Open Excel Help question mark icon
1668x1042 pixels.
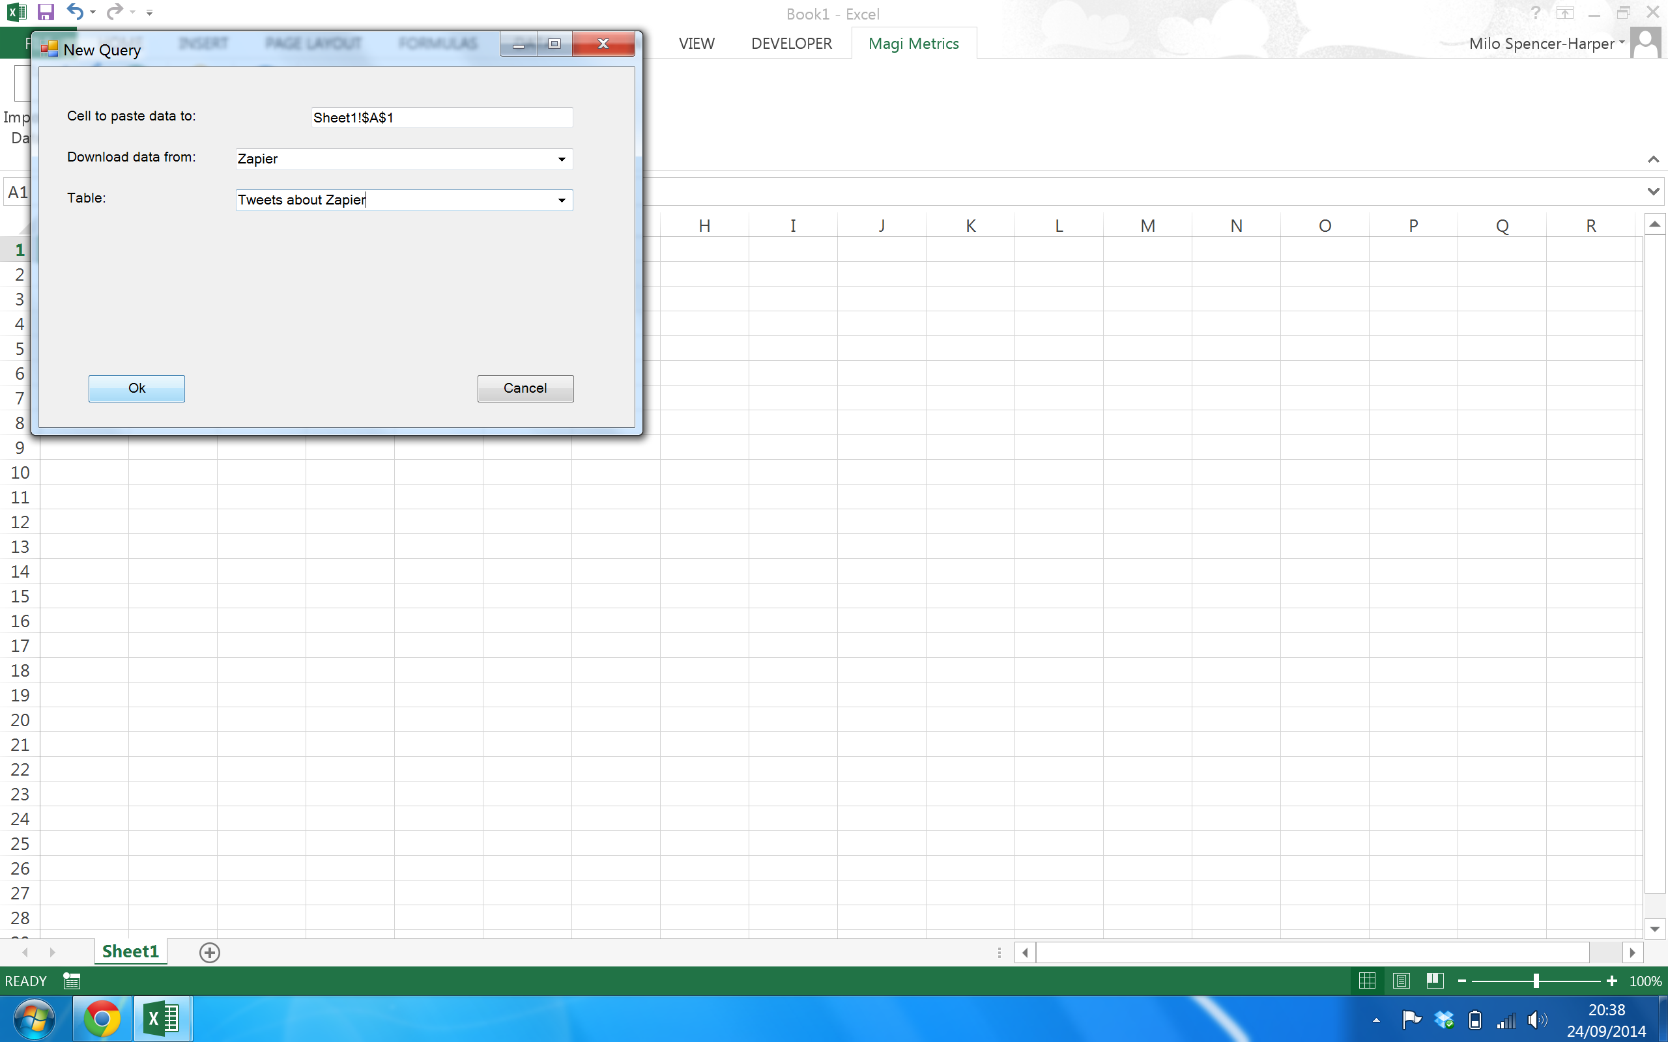point(1535,12)
